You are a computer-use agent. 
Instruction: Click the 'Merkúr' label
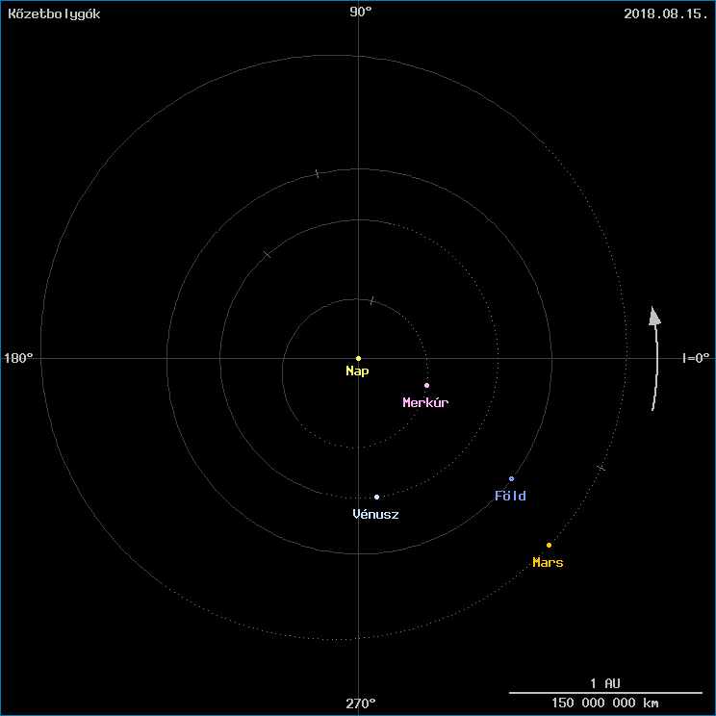(425, 402)
